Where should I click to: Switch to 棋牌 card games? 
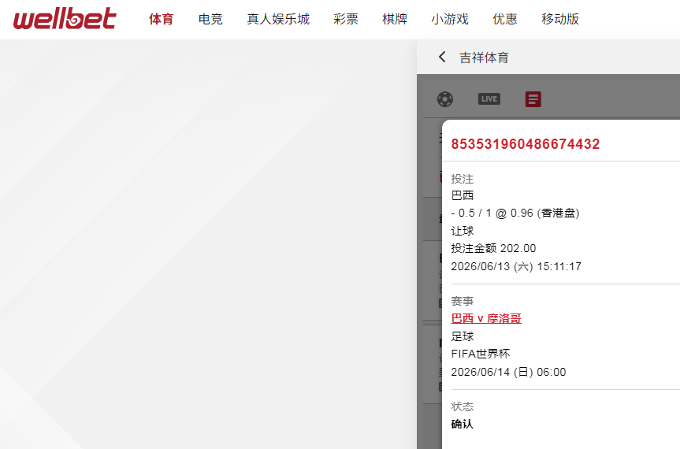(395, 19)
